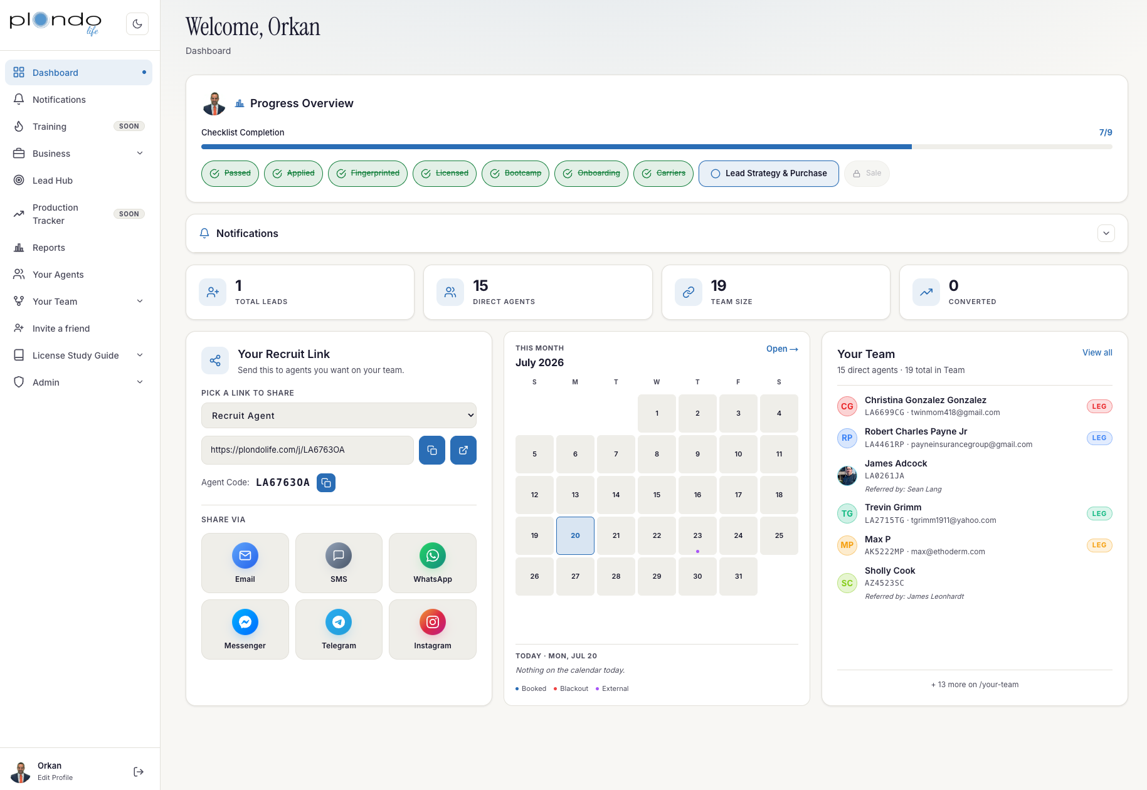Select July 1 on calendar
Image resolution: width=1147 pixels, height=790 pixels.
click(657, 413)
